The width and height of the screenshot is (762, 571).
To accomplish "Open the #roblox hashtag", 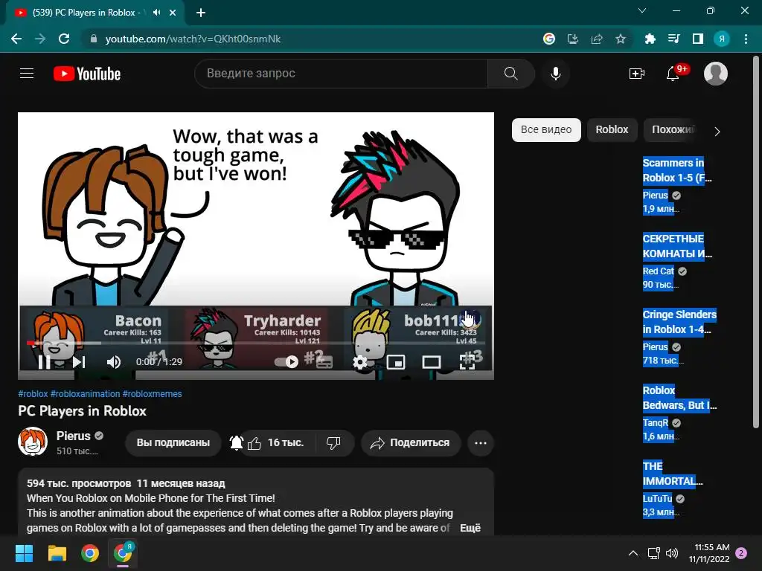I will coord(33,394).
